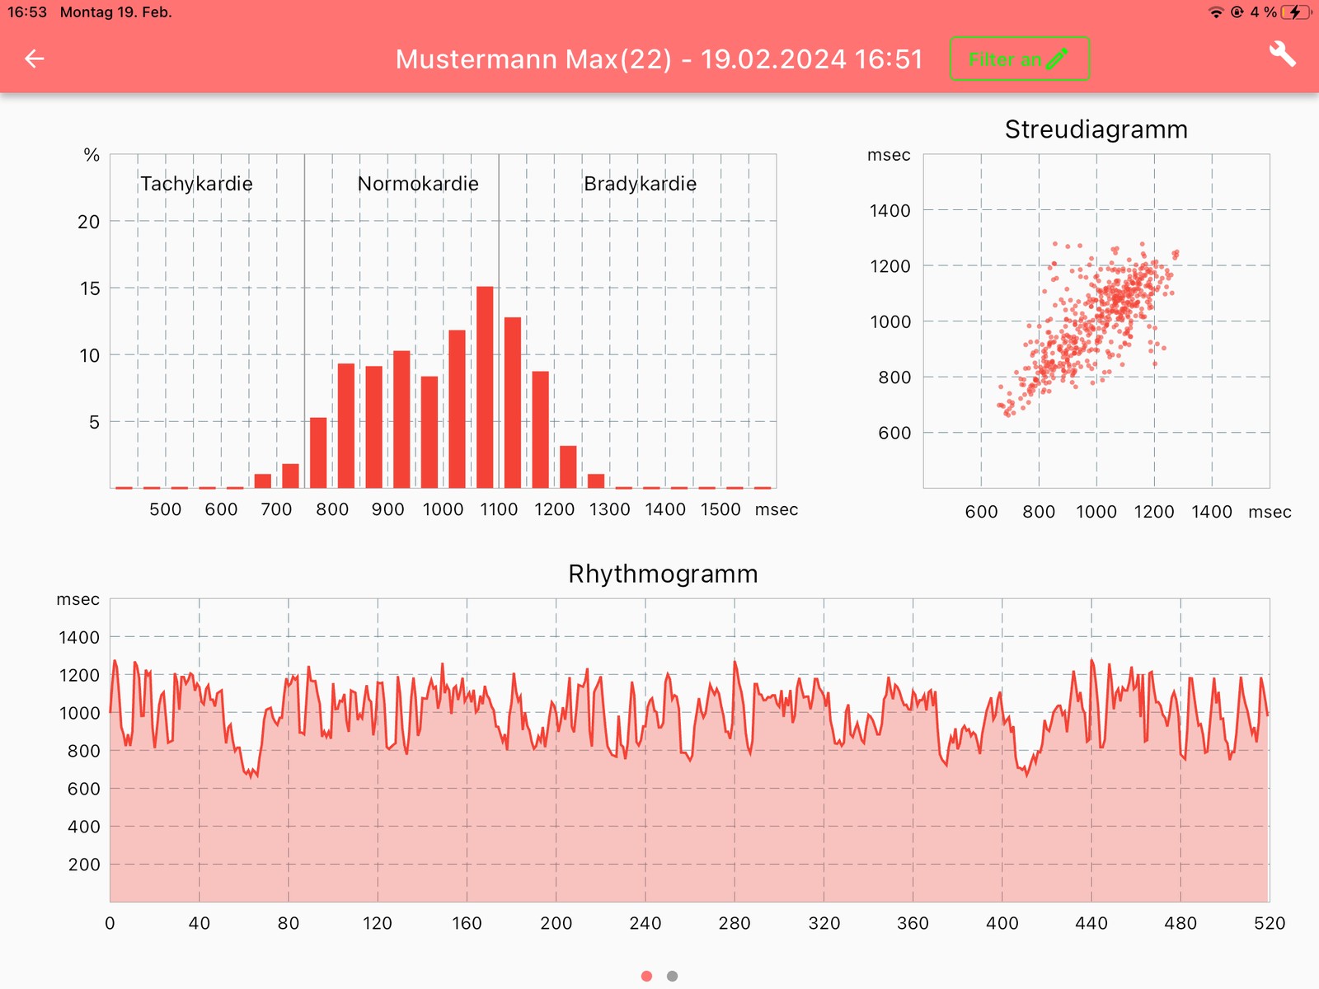Click the rhythmogram x-axis label '520'

(1270, 923)
